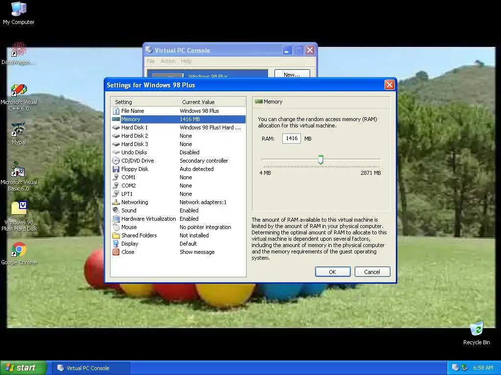Click the RAM slider thumb
The width and height of the screenshot is (501, 375).
(320, 160)
